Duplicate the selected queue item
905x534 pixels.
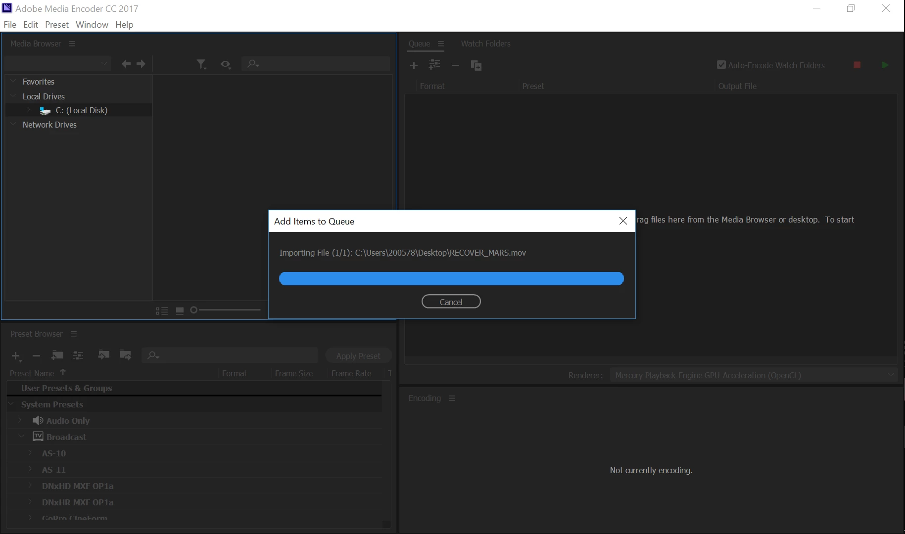coord(476,65)
